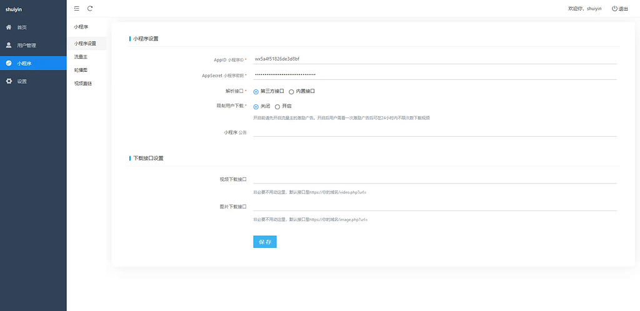
Task: Click the refresh icon in the top bar
Action: 90,8
